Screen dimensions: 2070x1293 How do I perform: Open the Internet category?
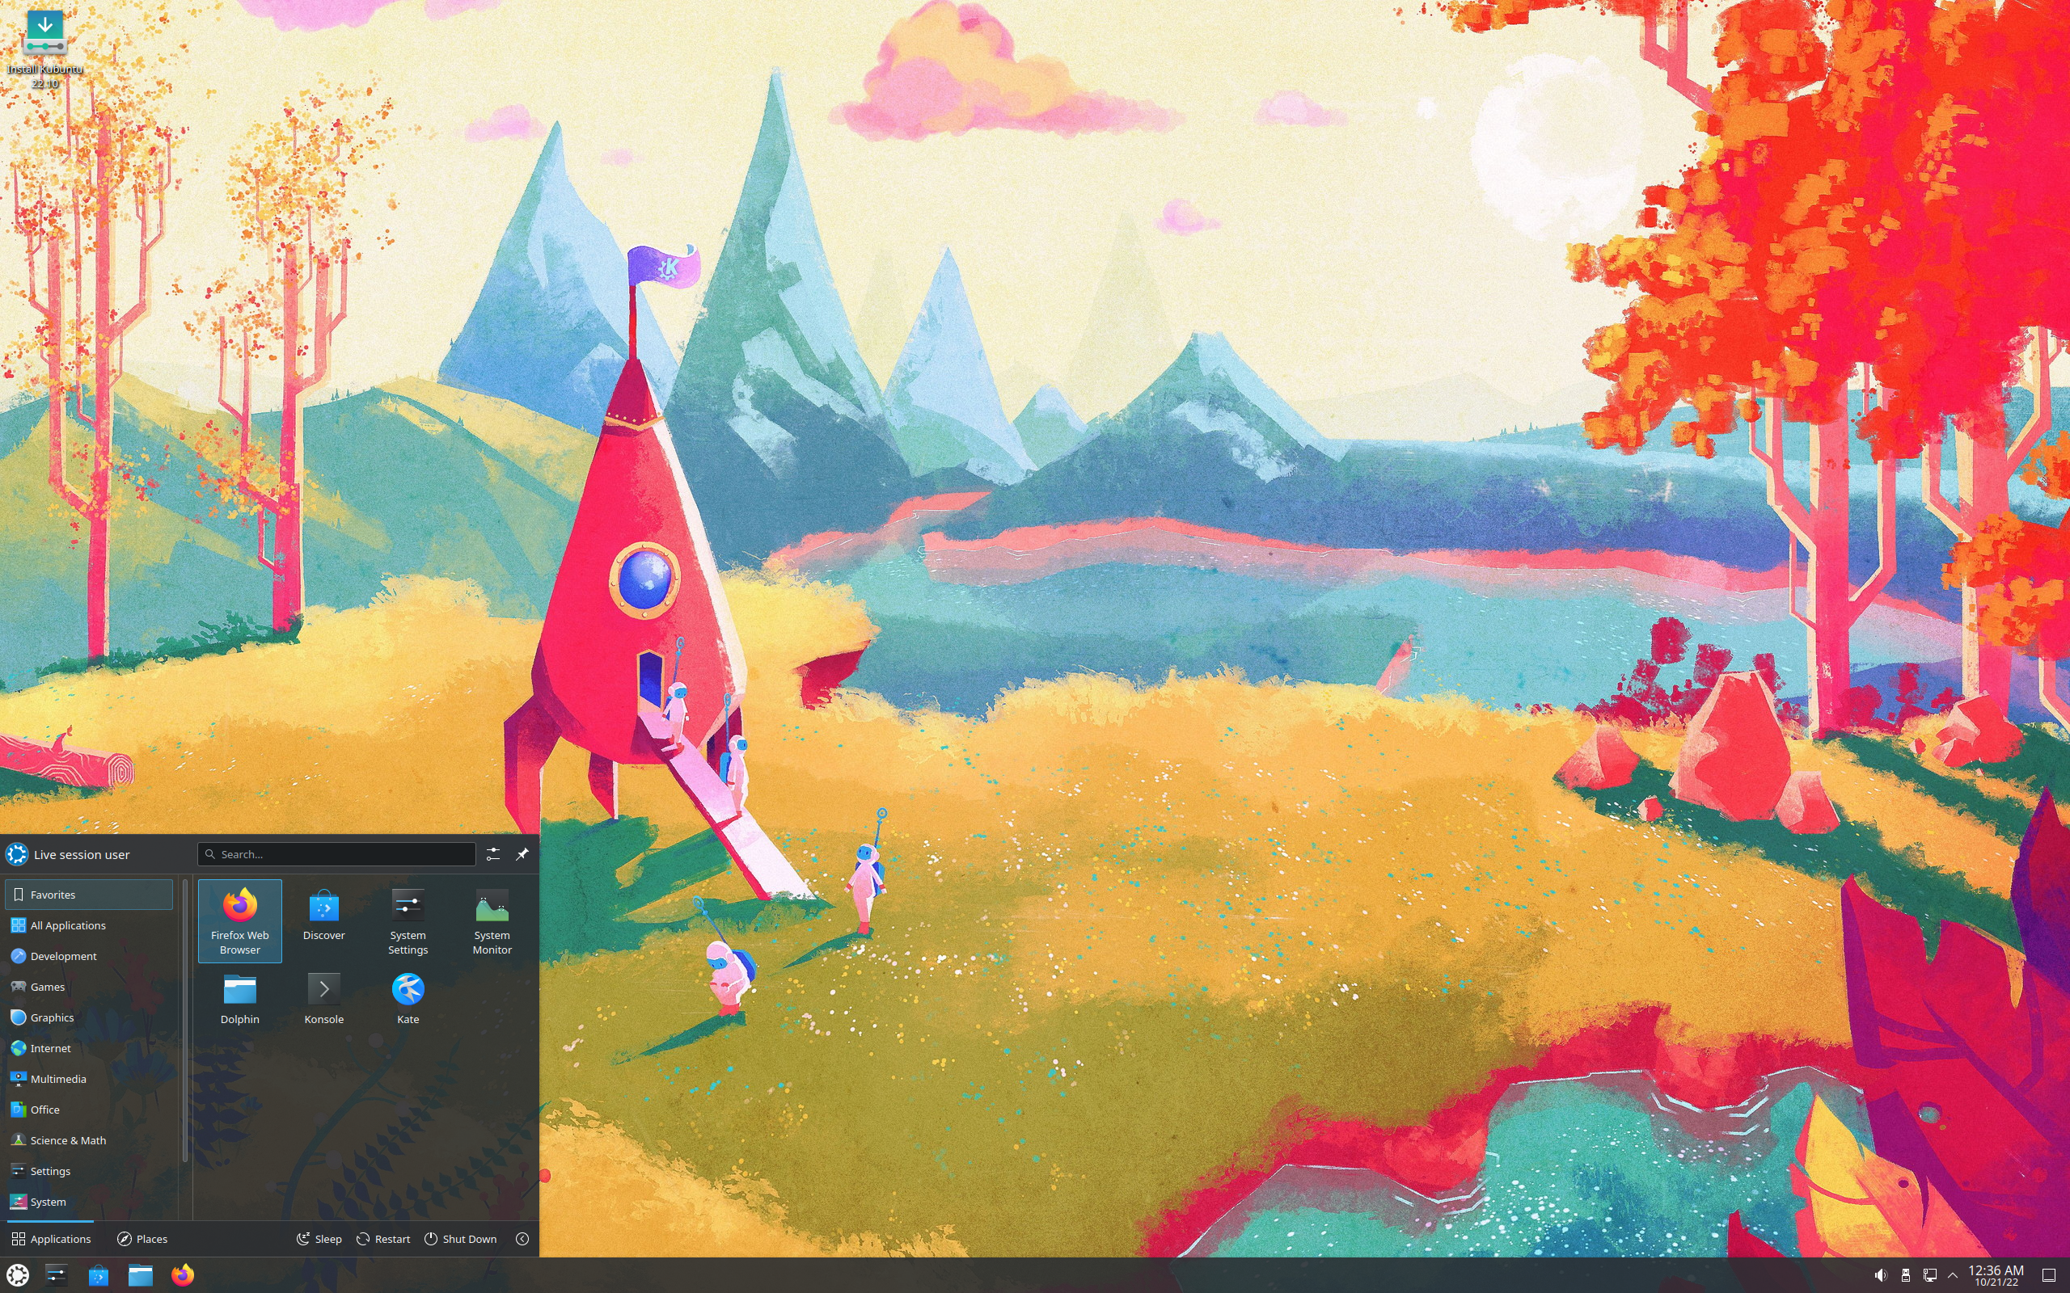pyautogui.click(x=89, y=1048)
